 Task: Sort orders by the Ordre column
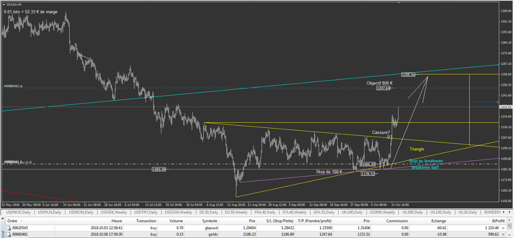tap(12, 221)
